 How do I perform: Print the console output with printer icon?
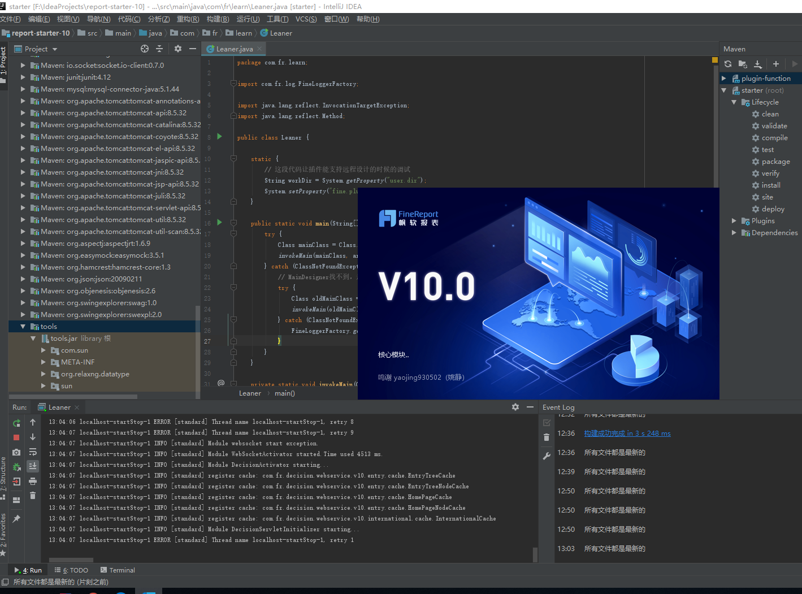33,481
